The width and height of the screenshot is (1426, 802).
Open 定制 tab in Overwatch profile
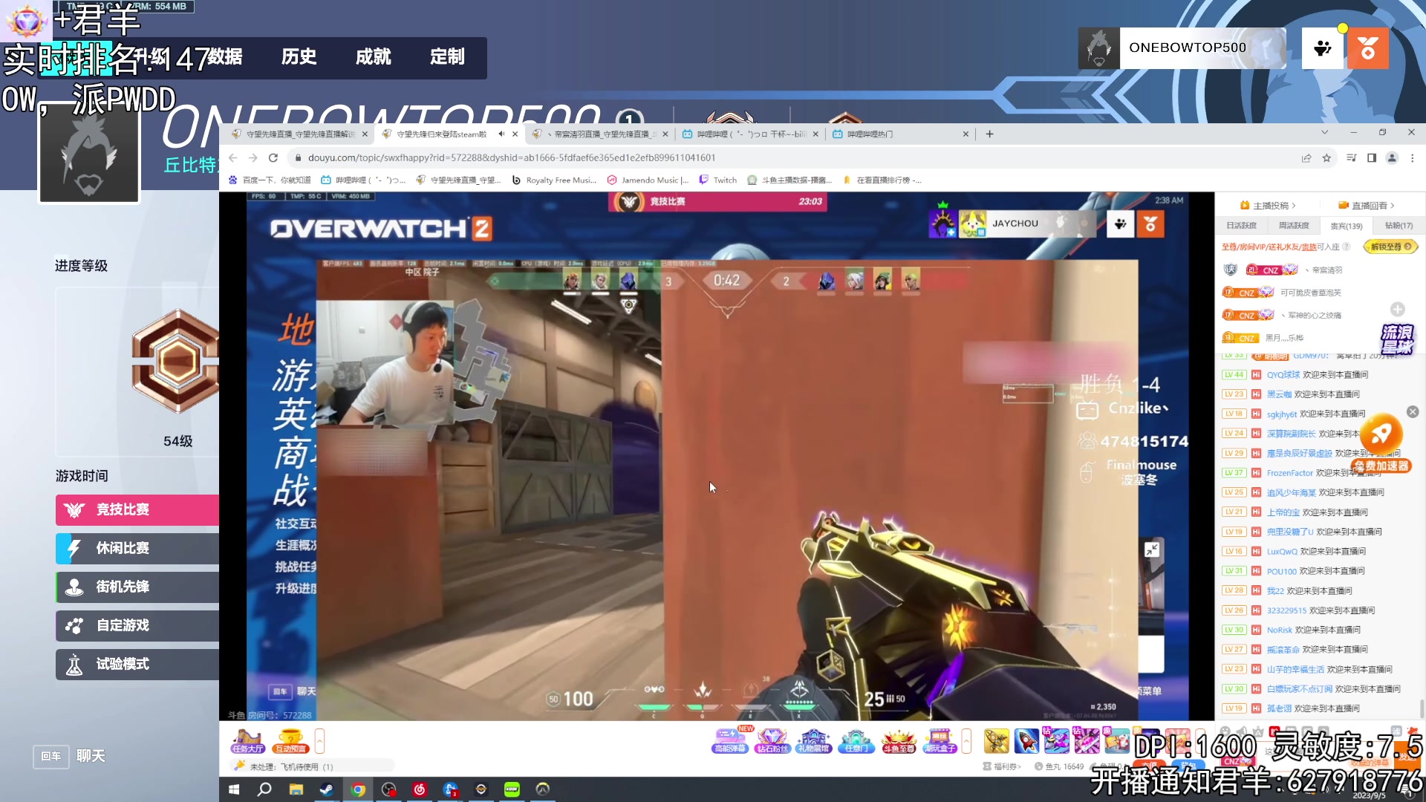pos(447,57)
